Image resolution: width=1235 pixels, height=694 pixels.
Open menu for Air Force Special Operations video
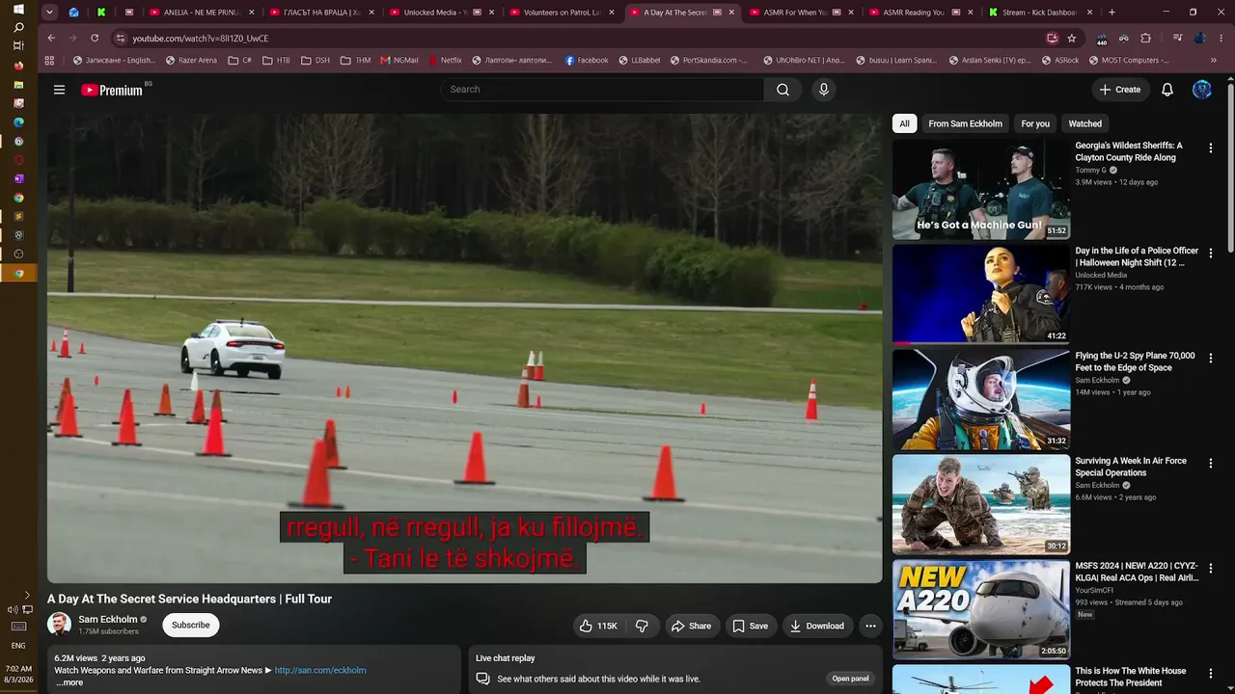[1211, 464]
